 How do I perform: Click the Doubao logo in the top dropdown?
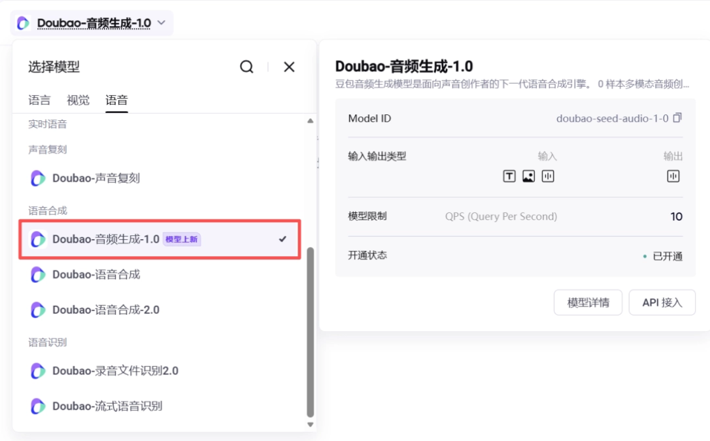(x=23, y=23)
